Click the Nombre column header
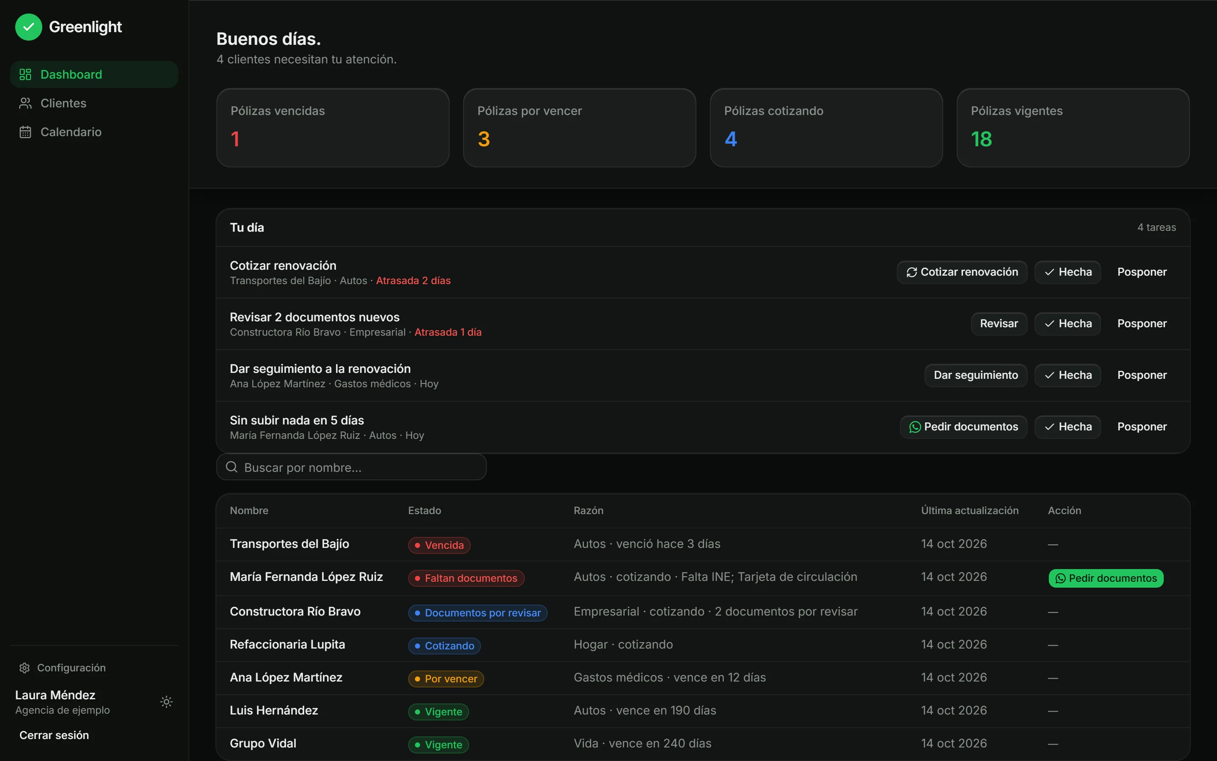 [x=249, y=510]
